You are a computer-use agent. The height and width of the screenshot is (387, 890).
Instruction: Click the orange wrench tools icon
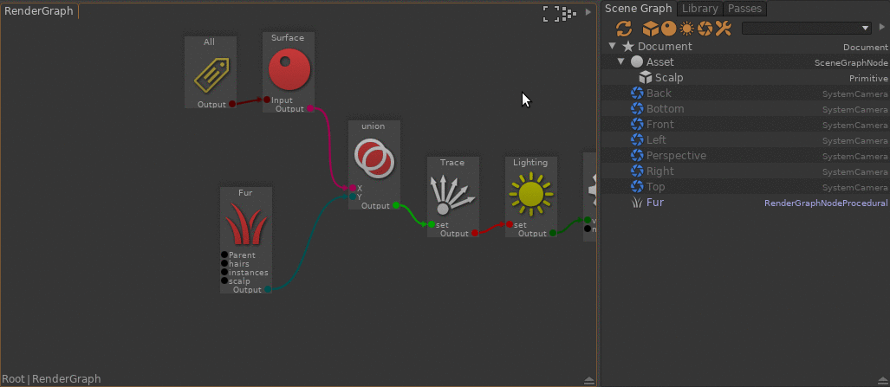point(724,28)
